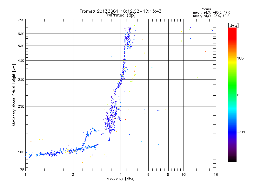
Task: Click the 'RwPretec (8p)' subtitle
Action: click(x=120, y=15)
